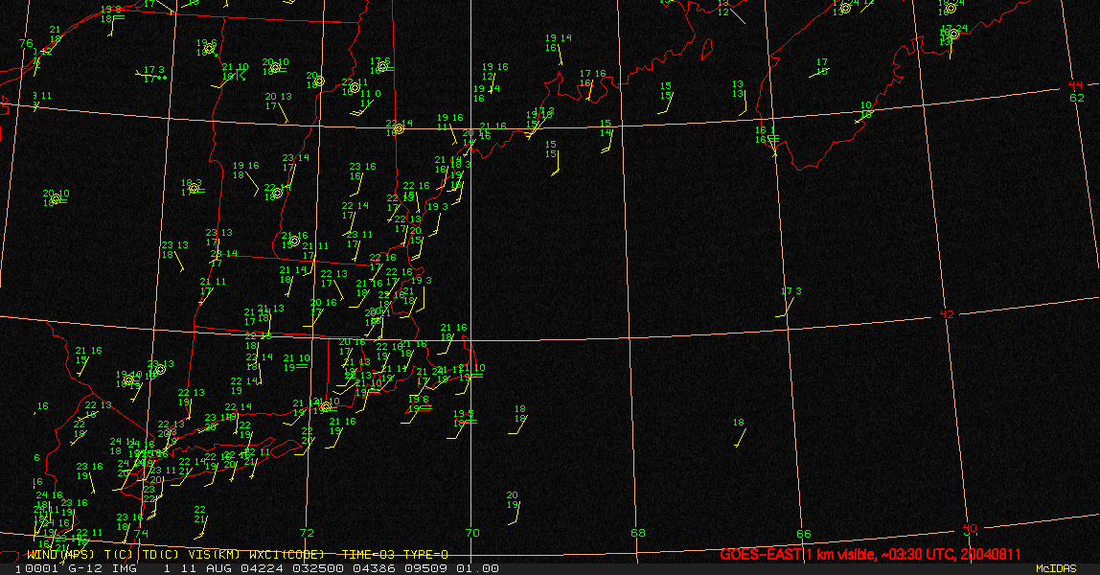Viewport: 1100px width, 575px height.
Task: Click the green 70 longitude label
Action: pos(472,533)
